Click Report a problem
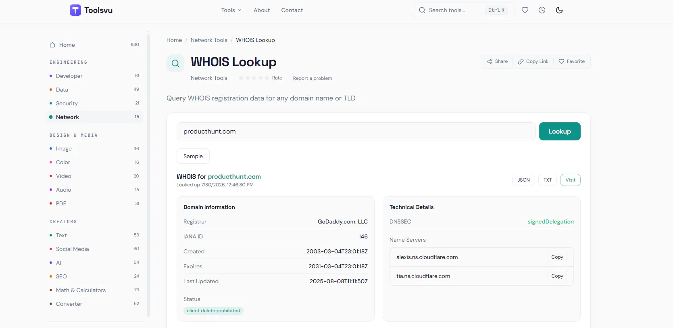Image resolution: width=673 pixels, height=328 pixels. tap(313, 78)
